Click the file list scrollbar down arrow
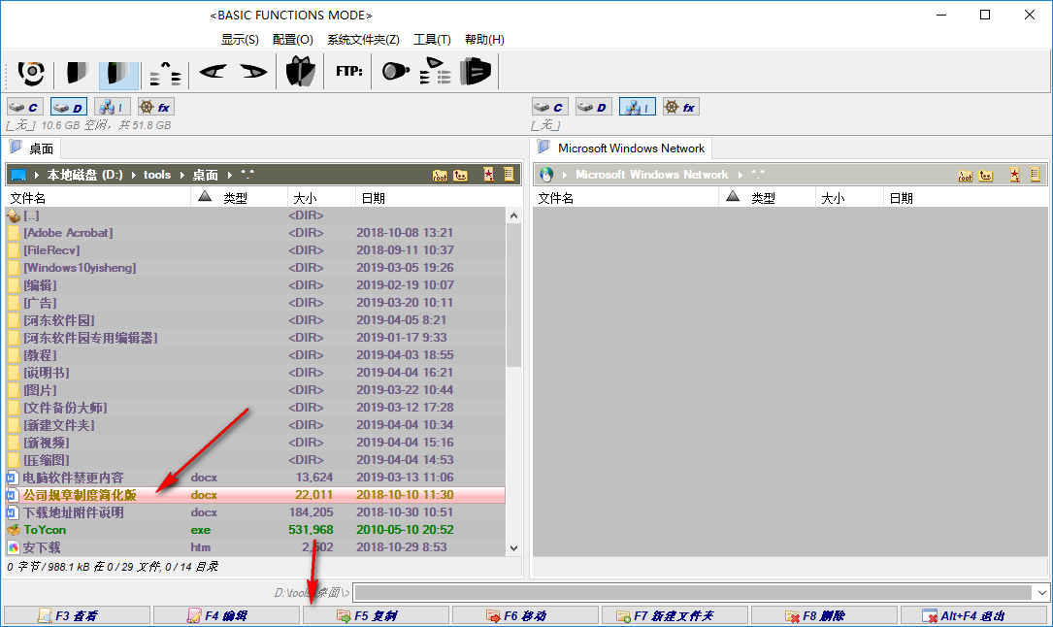Image resolution: width=1053 pixels, height=627 pixels. 513,547
